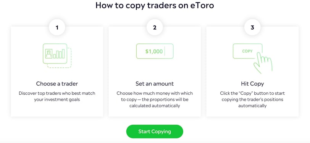Click the $1,000 amount box illustration
Image resolution: width=310 pixels, height=143 pixels.
pyautogui.click(x=155, y=51)
